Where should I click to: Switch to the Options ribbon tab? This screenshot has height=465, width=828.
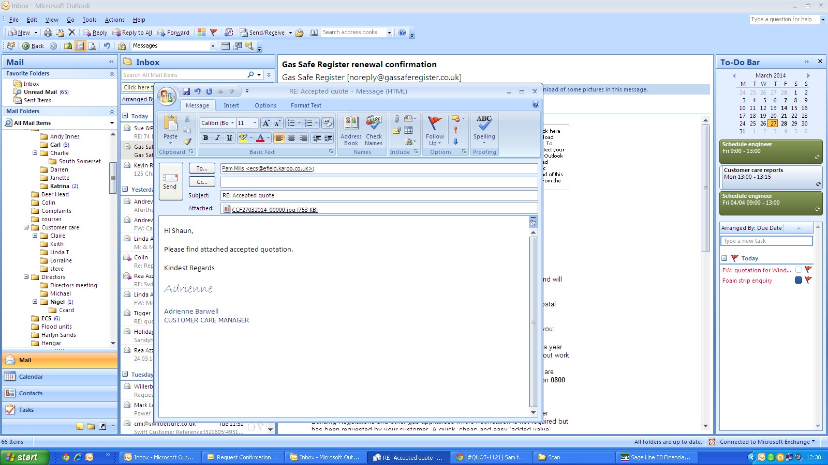[x=265, y=105]
